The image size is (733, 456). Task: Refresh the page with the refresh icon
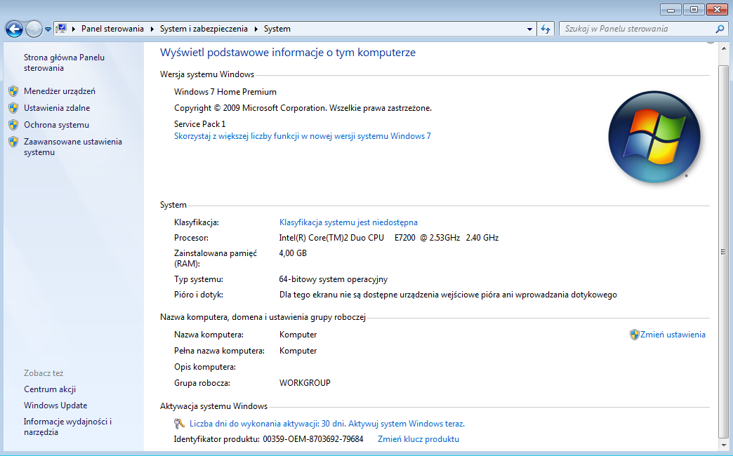click(546, 29)
